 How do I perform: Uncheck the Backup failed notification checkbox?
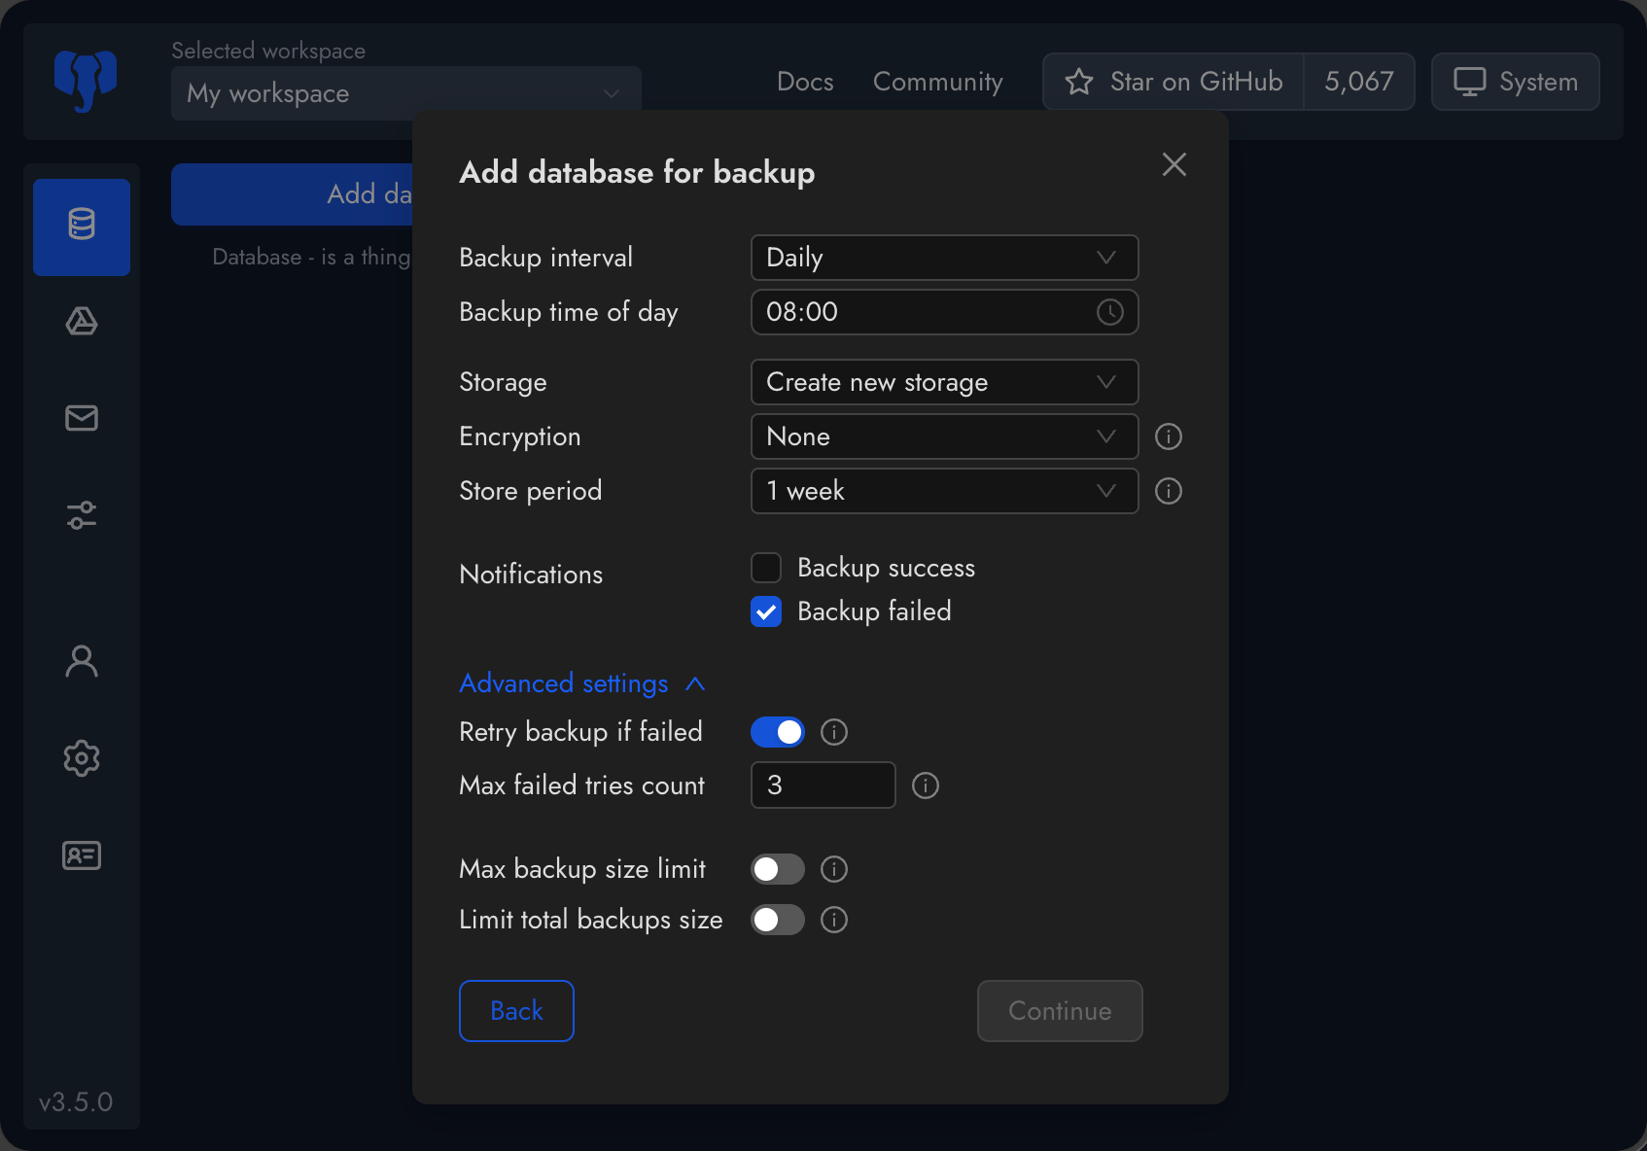point(766,611)
